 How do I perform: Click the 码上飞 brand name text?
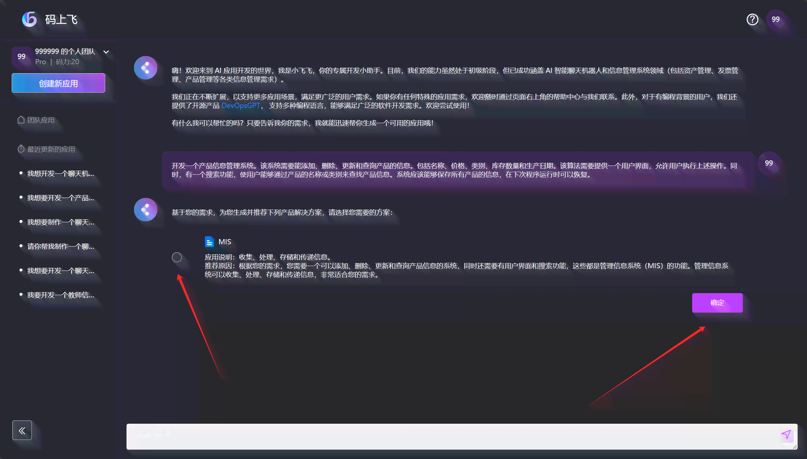point(61,19)
